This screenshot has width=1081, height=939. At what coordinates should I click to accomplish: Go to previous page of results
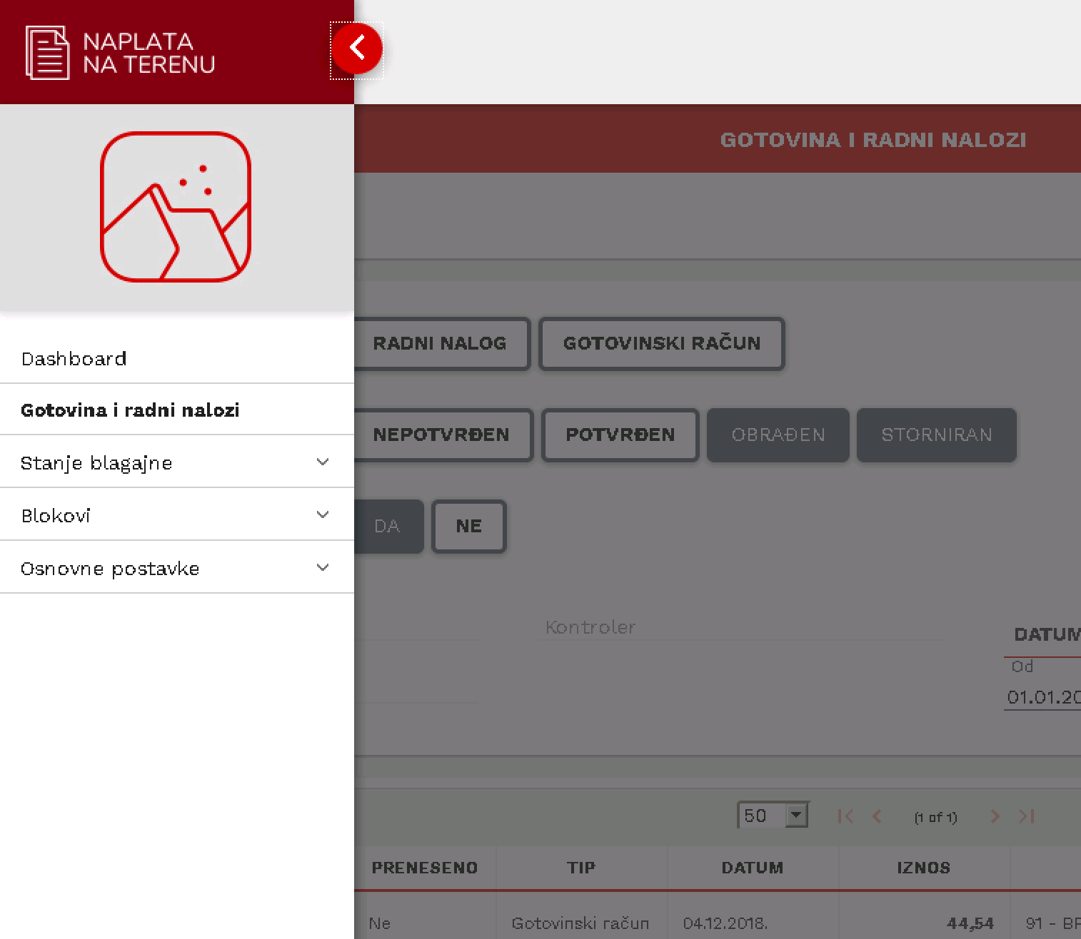877,816
